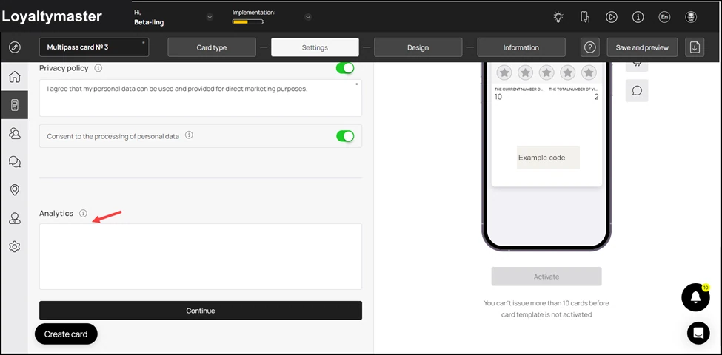Viewport: 722px width, 355px height.
Task: Click Loyaltymaster logo
Action: point(52,16)
